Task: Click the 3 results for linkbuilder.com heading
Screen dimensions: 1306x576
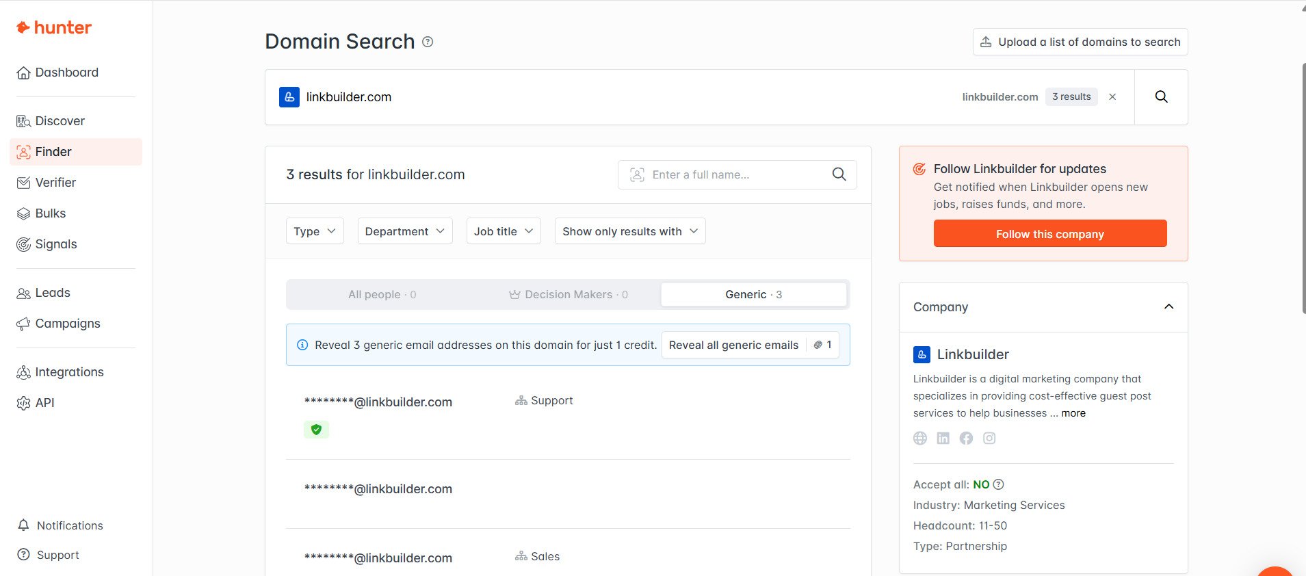Action: pos(376,174)
